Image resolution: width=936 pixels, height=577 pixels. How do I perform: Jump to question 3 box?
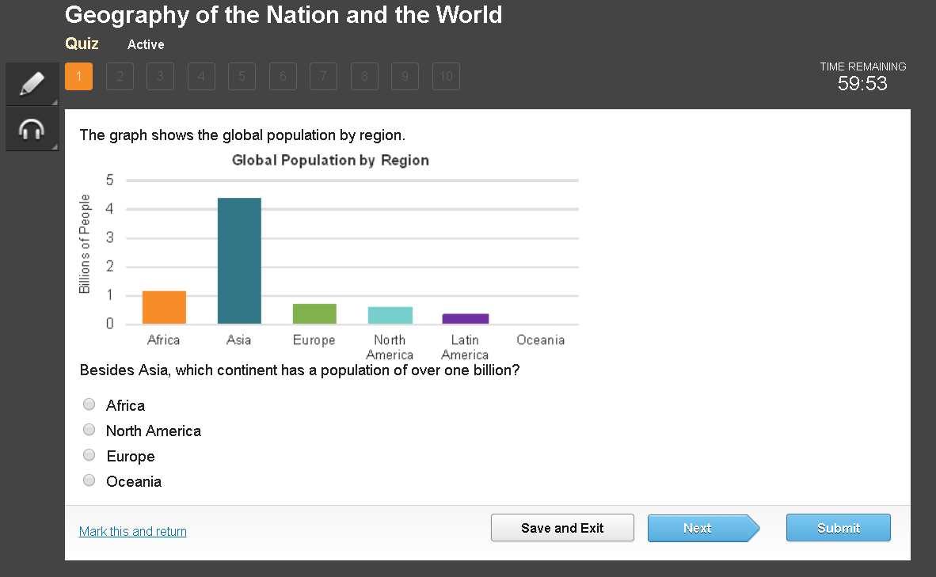pos(160,76)
